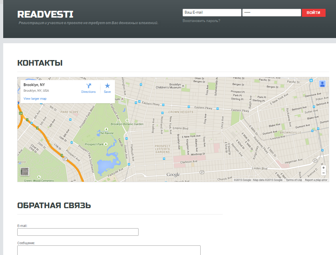Click the Save star icon
Screen dimensions: 336x255
(x=107, y=86)
